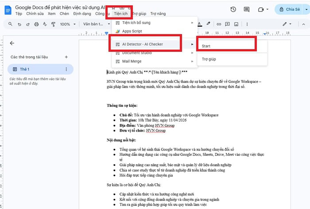This screenshot has height=209, width=310.
Task: Choose Apps Script from the menu
Action: (x=132, y=31)
